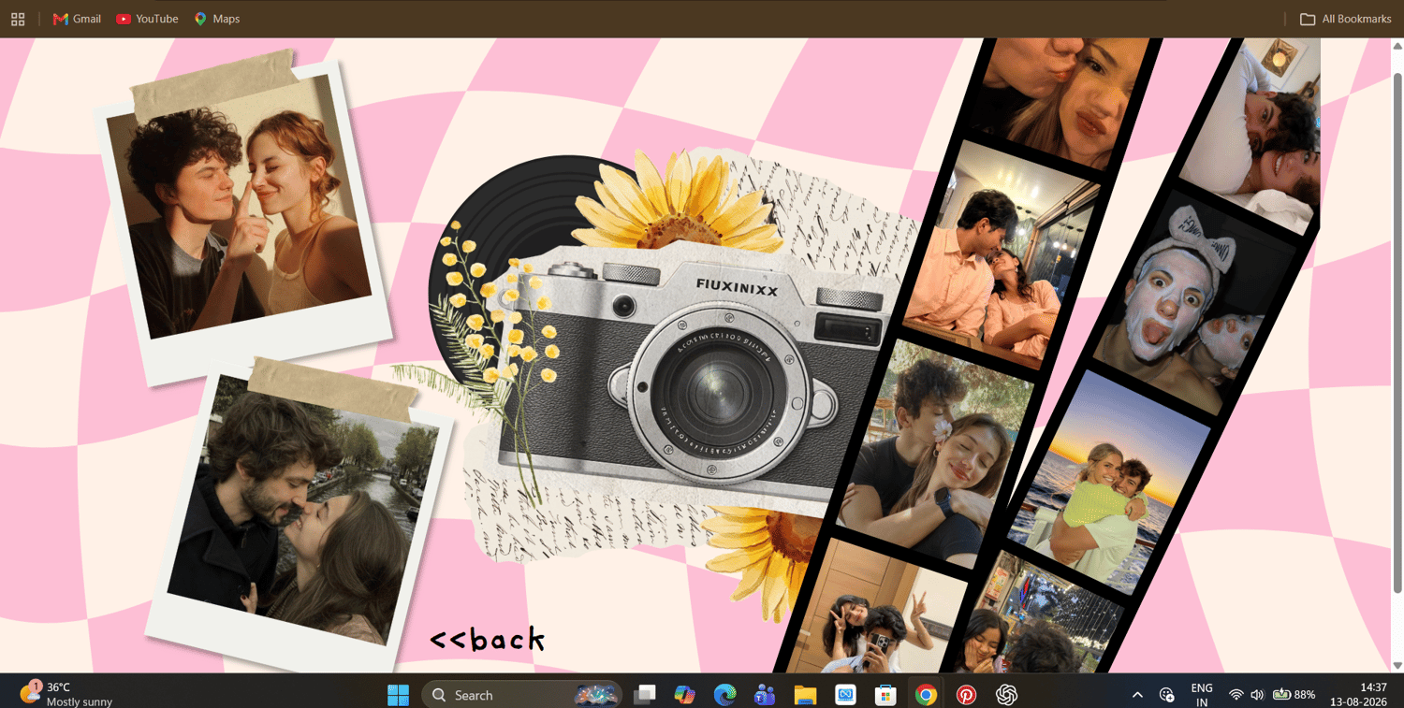Open the film strip photo of the couple in peach shirts
The image size is (1404, 708).
point(1003,253)
